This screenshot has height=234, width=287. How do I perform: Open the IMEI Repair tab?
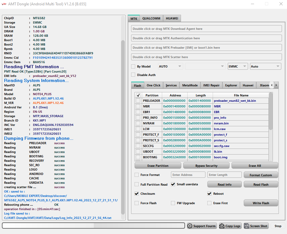(211, 85)
